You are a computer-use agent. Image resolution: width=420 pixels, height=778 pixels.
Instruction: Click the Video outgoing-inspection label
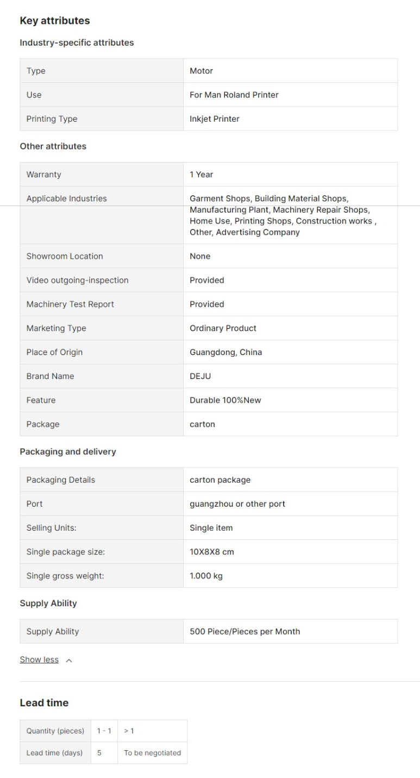coord(78,280)
